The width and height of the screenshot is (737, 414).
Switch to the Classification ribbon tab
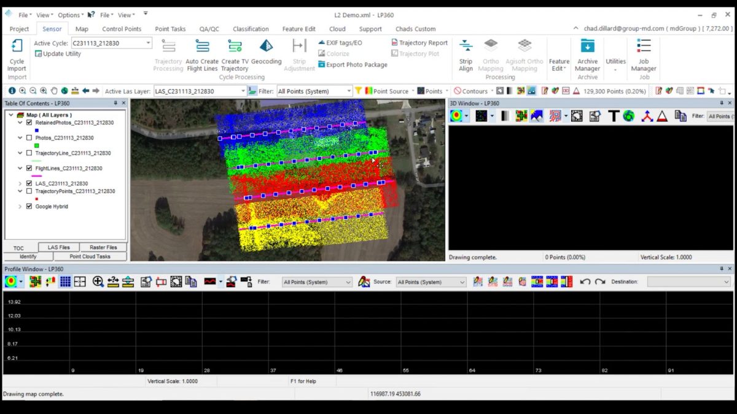tap(251, 29)
